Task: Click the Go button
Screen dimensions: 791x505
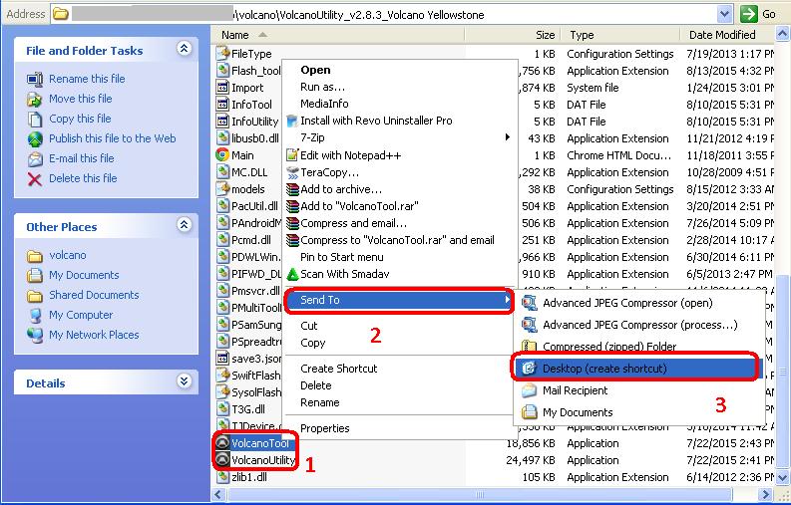Action: tap(758, 14)
